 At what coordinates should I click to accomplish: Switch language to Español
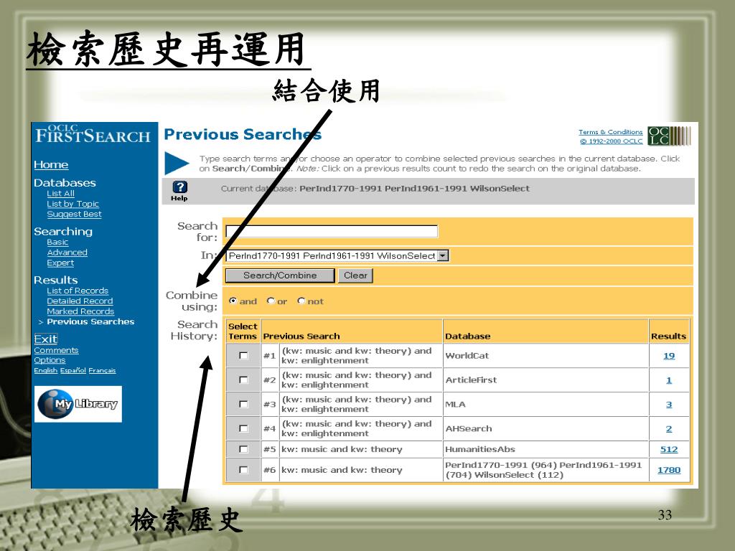[x=73, y=371]
